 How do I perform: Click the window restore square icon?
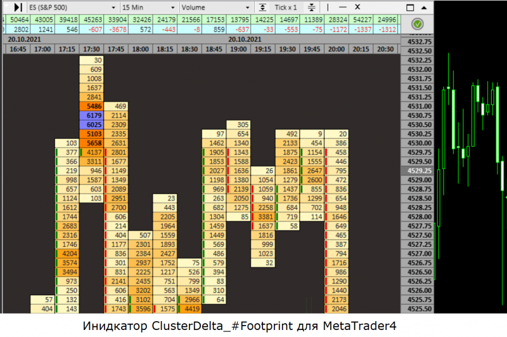click(409, 8)
